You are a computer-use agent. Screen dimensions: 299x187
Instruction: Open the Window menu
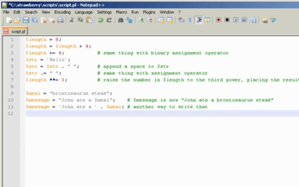[167, 12]
